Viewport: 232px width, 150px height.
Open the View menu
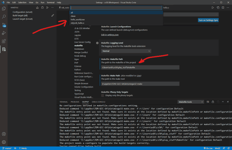point(31,3)
